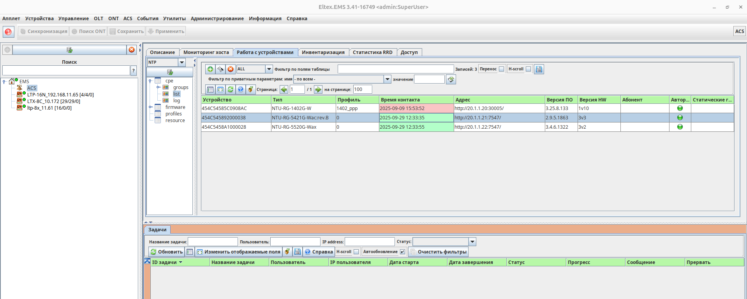Click the blue corner icon left of ID задачи
747x299 pixels.
(x=147, y=262)
